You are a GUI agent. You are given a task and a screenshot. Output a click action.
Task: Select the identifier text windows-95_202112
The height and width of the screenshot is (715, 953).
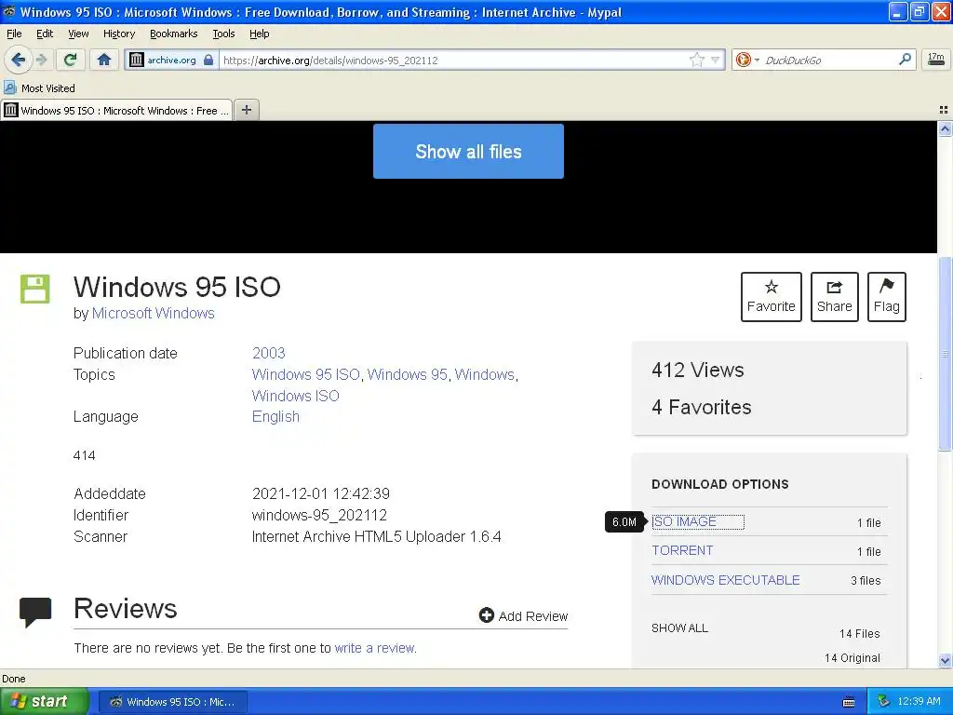319,515
